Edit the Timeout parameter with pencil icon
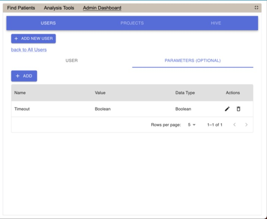This screenshot has width=267, height=219. (x=227, y=109)
